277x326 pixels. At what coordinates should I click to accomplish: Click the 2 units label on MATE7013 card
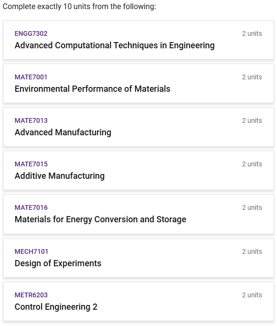(x=252, y=120)
